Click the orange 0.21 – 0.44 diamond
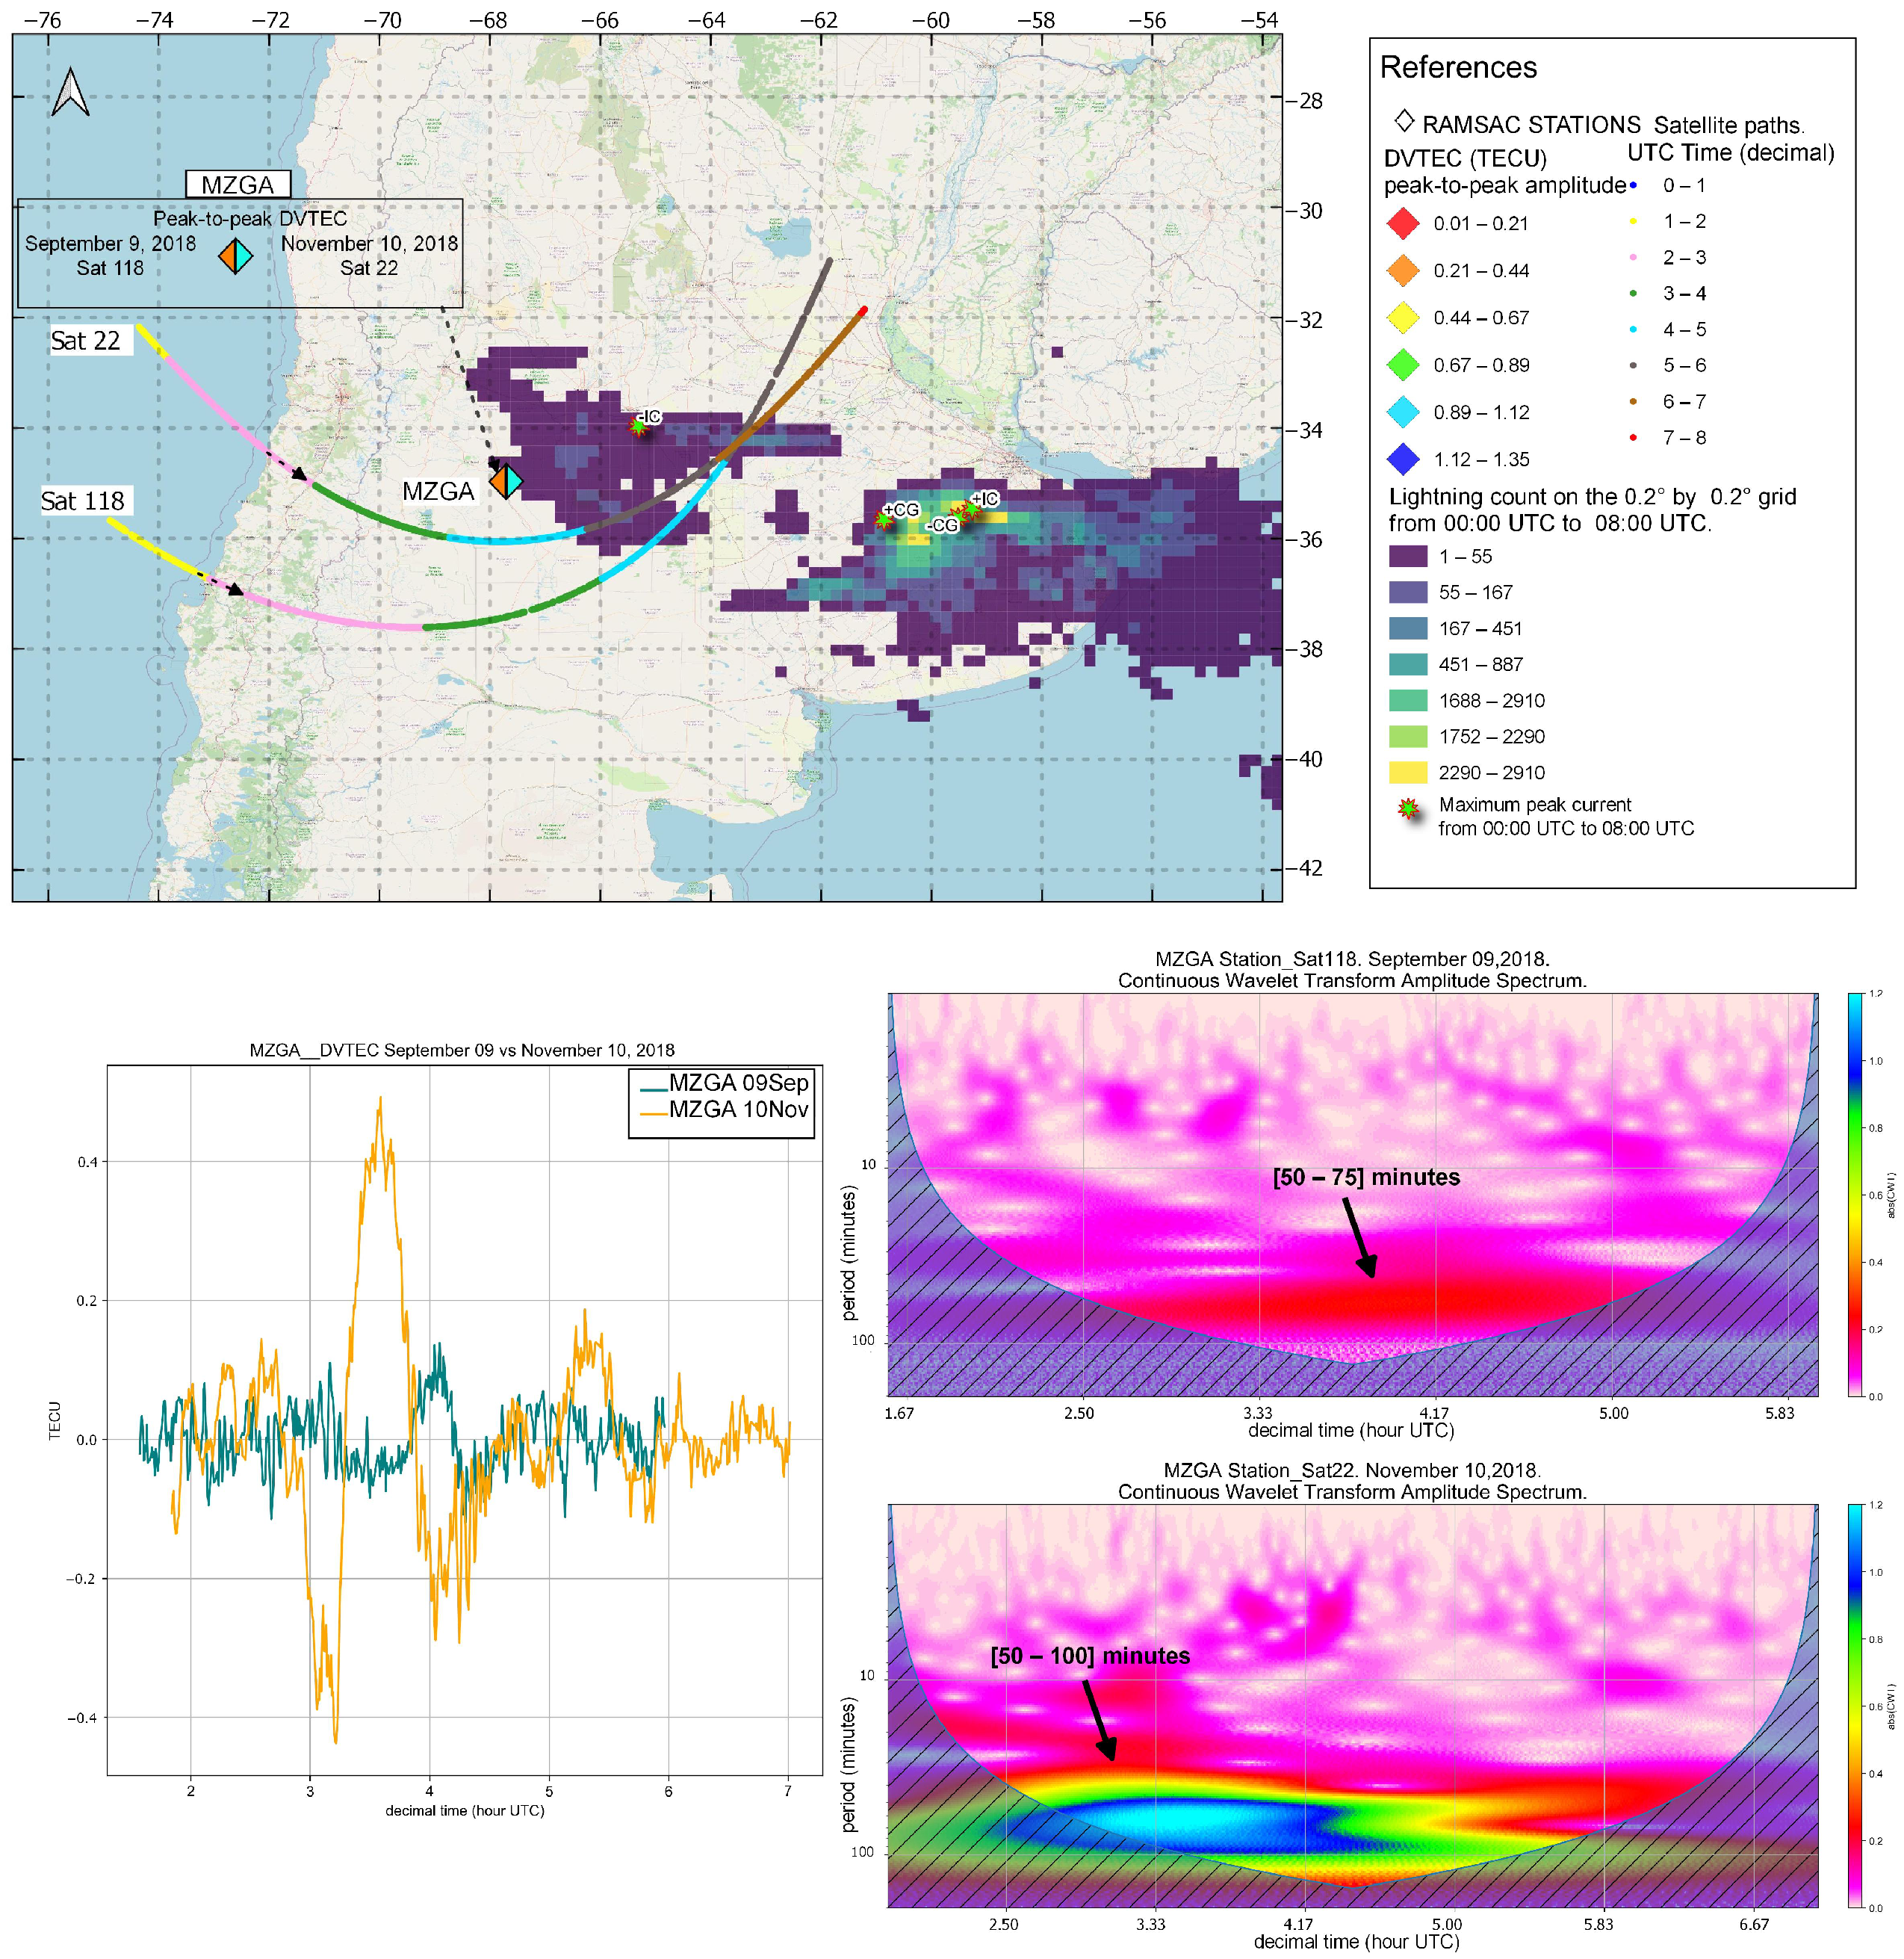 [1403, 270]
